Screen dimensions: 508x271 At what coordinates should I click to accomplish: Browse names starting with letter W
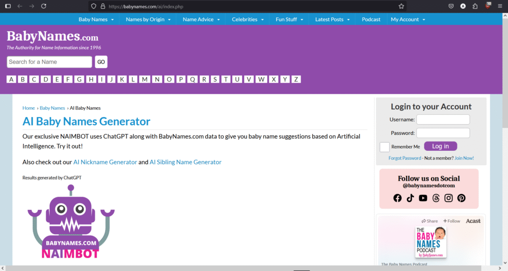pos(261,79)
